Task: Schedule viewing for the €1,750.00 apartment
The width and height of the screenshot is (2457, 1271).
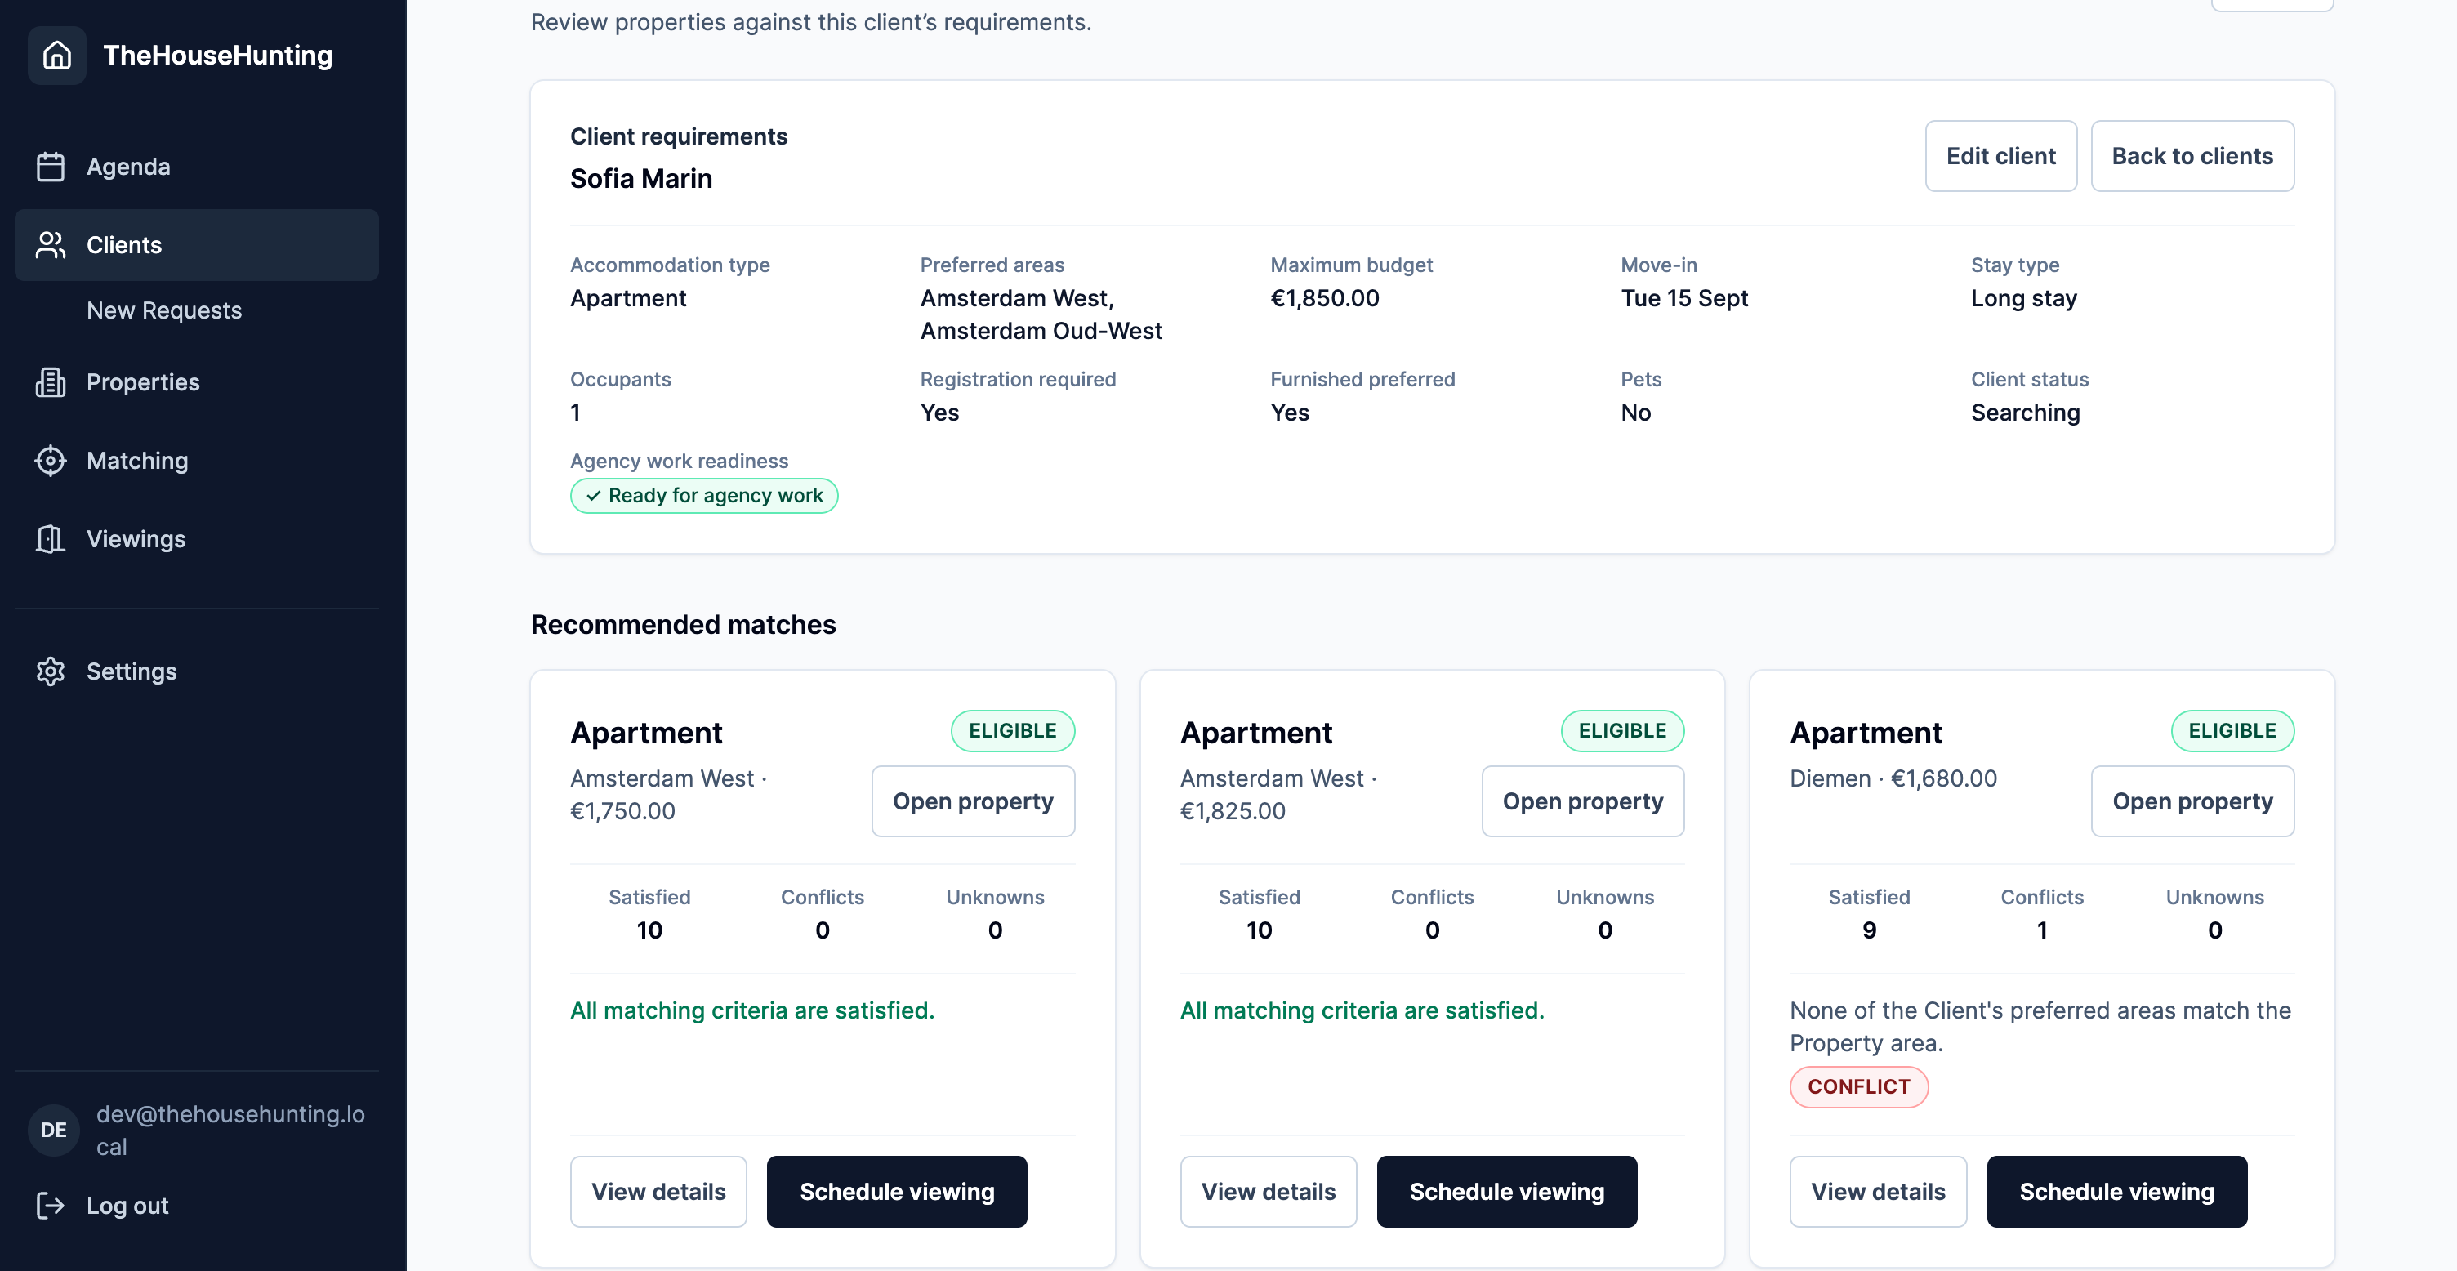Action: click(x=897, y=1191)
